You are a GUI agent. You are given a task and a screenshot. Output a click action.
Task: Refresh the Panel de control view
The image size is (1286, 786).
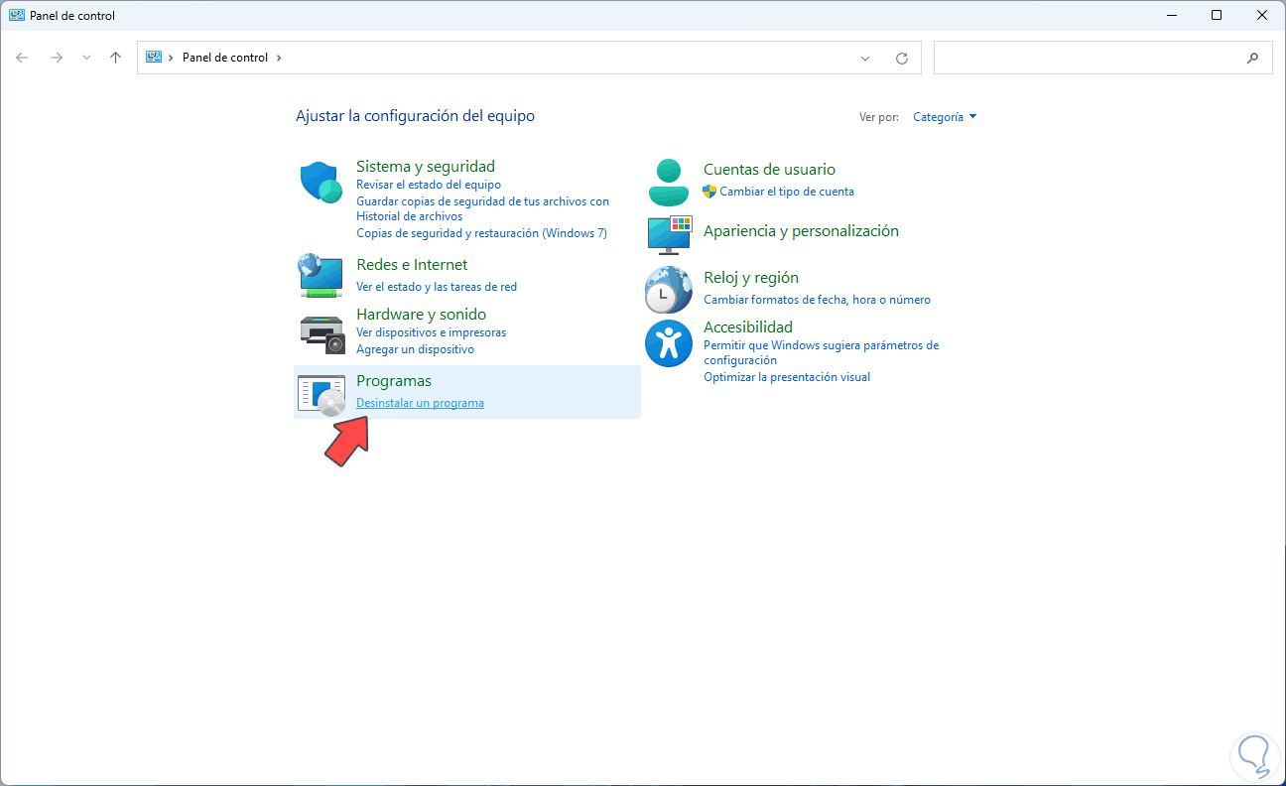tap(902, 58)
